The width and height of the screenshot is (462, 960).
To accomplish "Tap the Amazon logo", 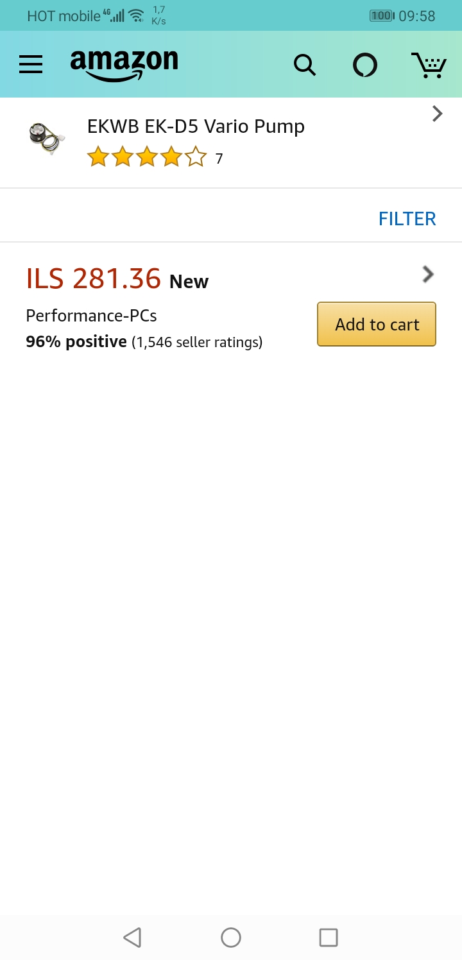I will [124, 64].
